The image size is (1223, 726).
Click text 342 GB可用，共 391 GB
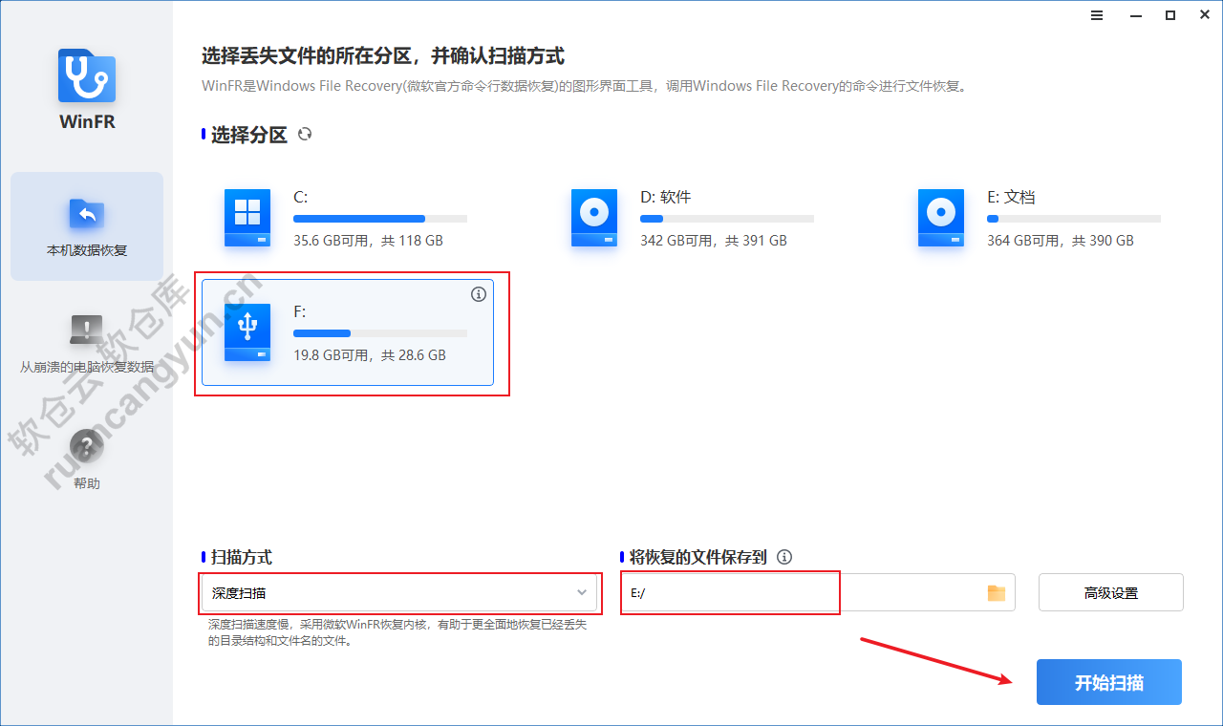tap(714, 241)
